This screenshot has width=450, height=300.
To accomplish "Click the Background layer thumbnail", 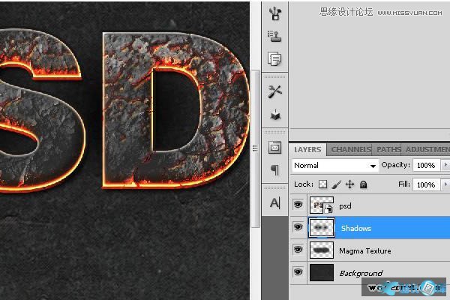I will pyautogui.click(x=322, y=273).
